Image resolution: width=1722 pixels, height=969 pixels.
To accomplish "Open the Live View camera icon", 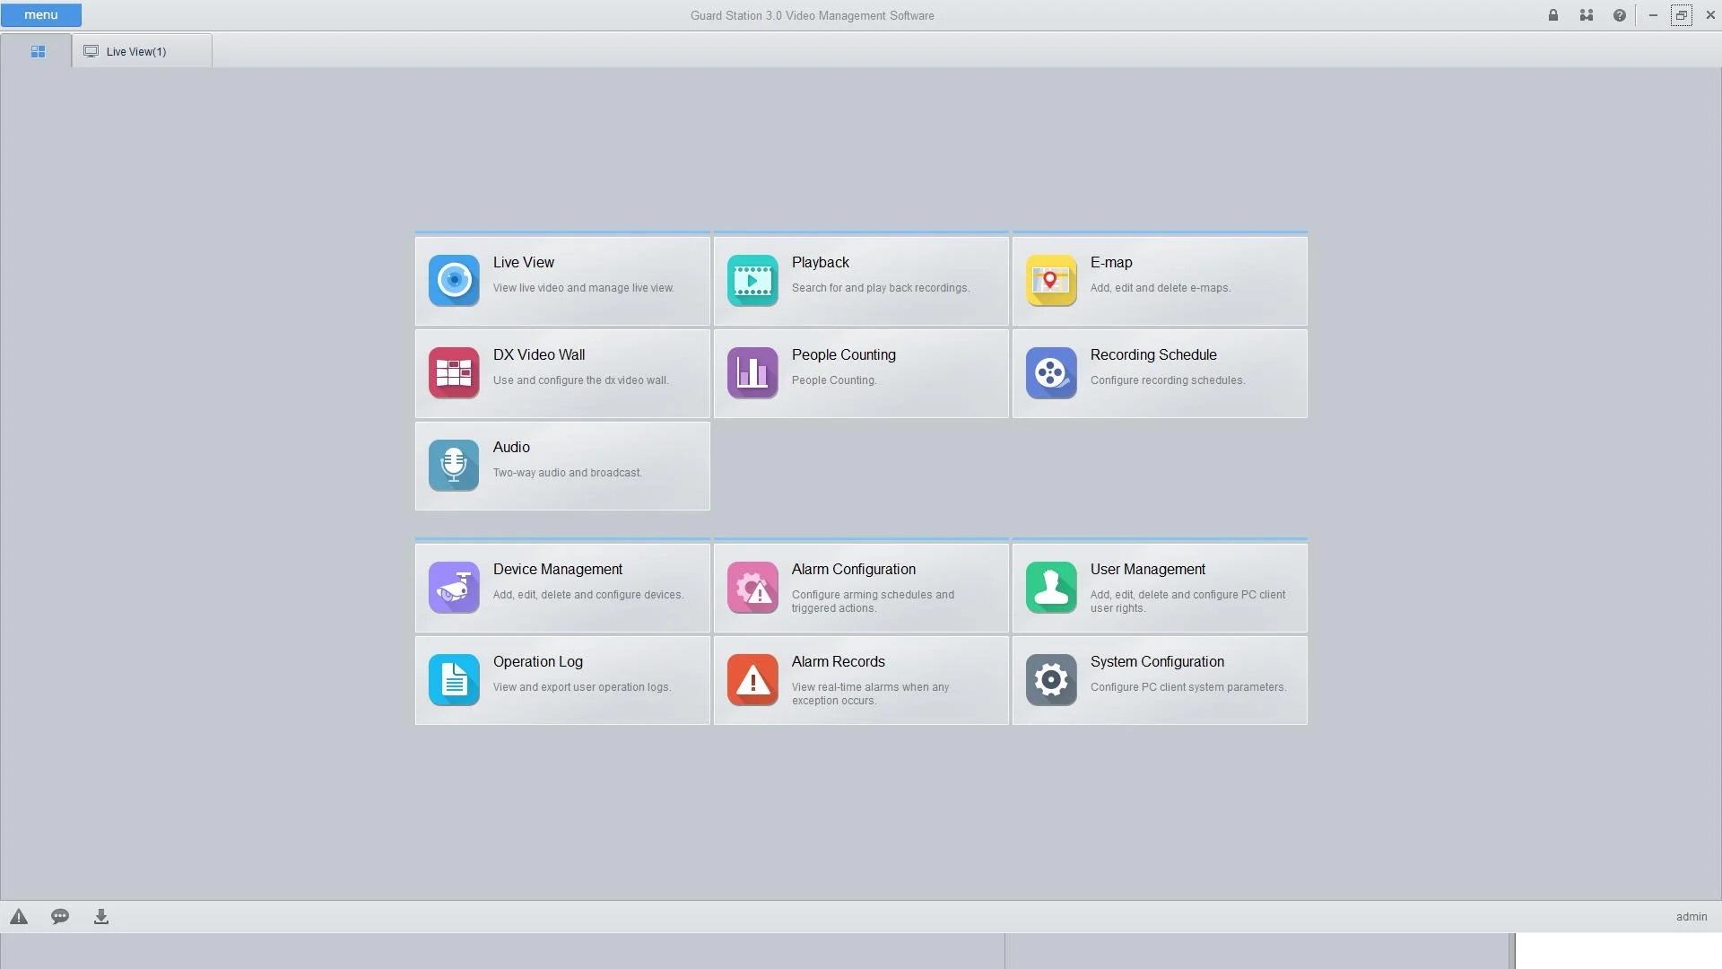I will (454, 281).
